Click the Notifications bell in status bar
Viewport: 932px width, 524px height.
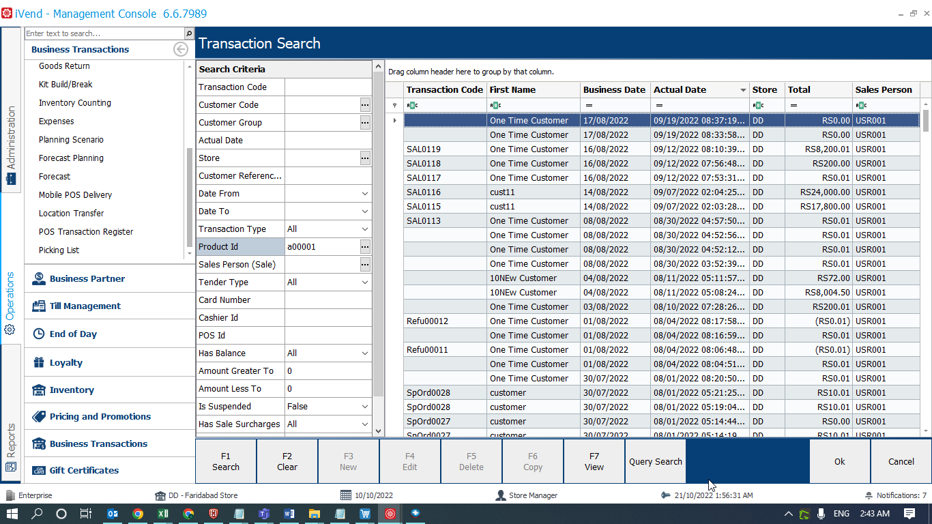869,495
